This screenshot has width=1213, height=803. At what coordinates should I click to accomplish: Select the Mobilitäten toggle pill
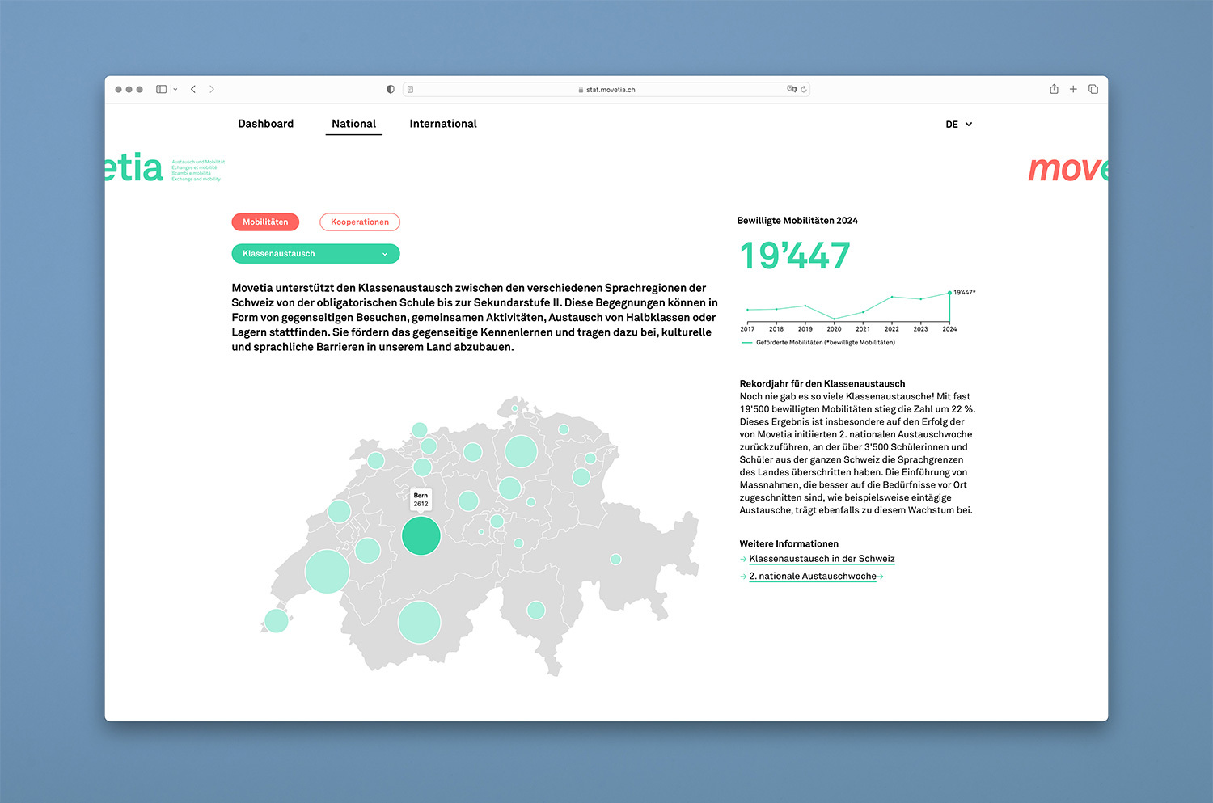click(x=265, y=222)
